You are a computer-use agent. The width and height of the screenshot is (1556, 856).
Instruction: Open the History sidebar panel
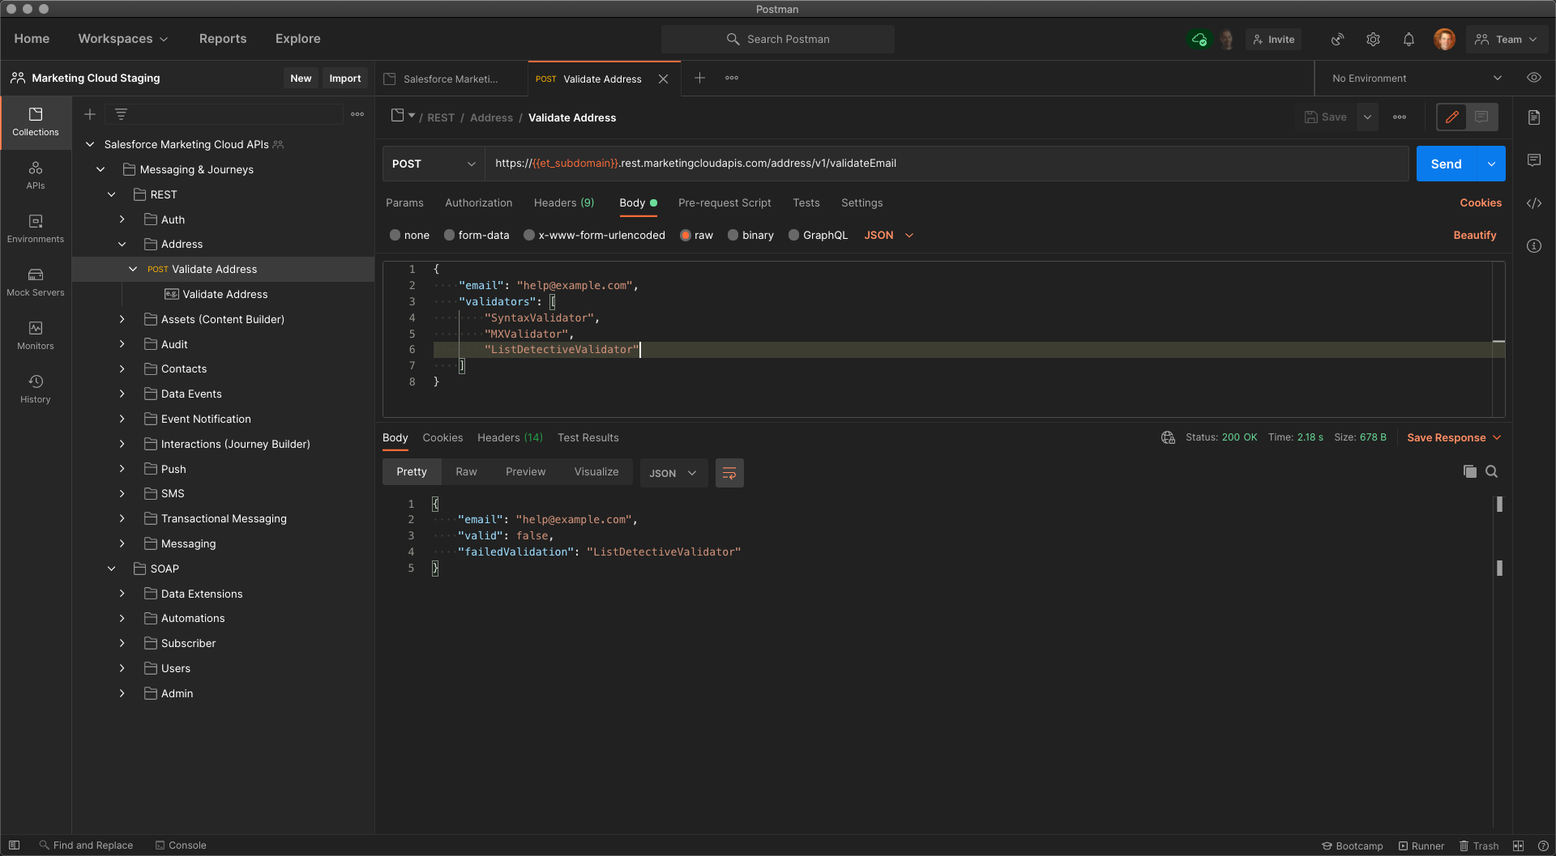[36, 389]
